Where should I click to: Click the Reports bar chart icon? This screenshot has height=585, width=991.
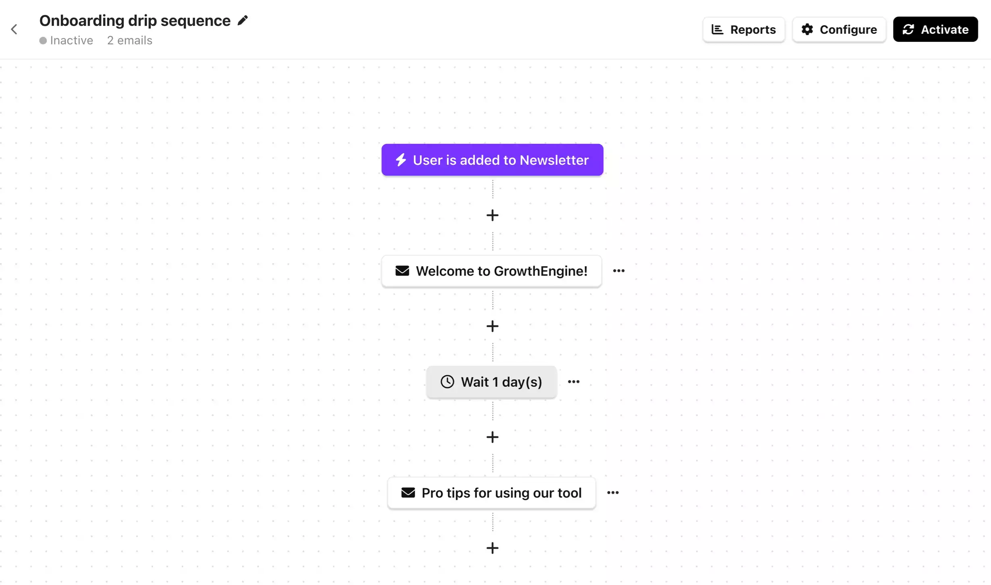coord(718,29)
